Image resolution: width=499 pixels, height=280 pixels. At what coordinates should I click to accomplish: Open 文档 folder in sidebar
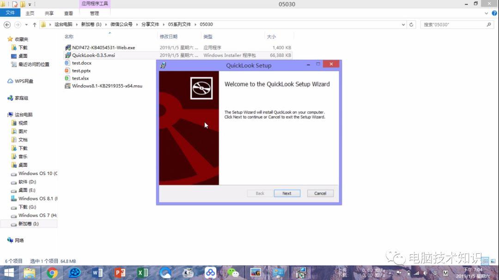click(x=23, y=140)
